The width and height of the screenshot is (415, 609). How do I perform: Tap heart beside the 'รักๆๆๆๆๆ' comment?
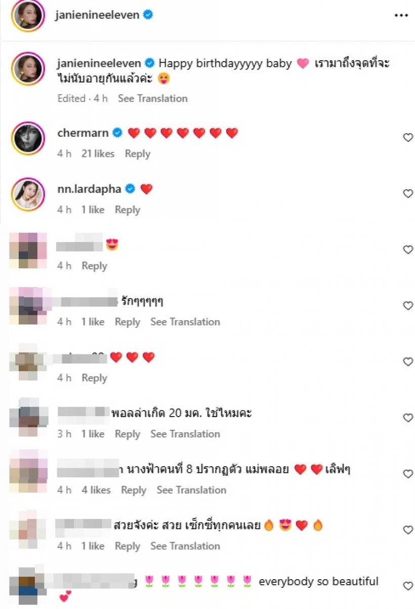coord(408,306)
